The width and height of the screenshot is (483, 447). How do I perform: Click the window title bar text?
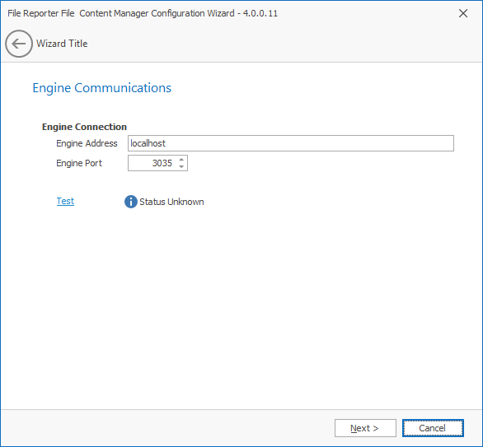point(143,13)
